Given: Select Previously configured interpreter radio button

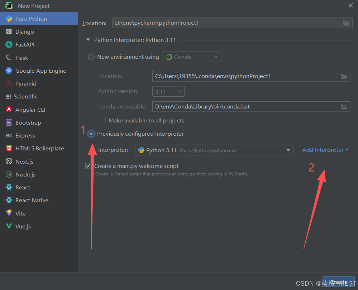Looking at the screenshot, I should click(91, 134).
